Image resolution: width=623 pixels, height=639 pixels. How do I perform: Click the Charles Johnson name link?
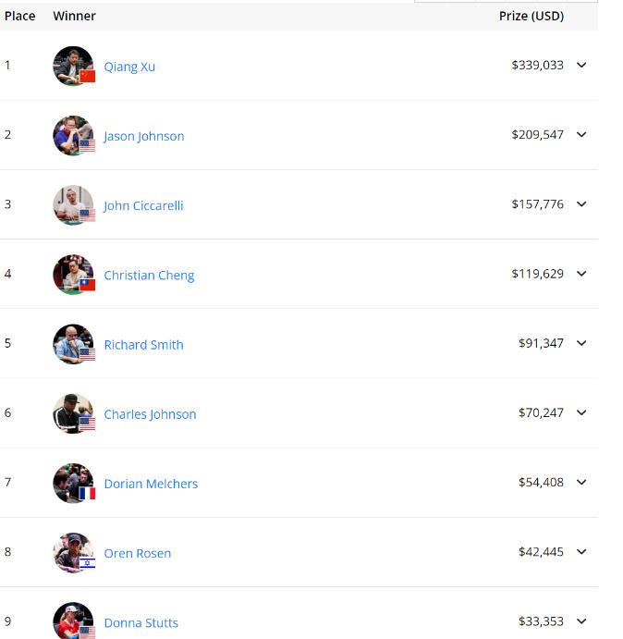click(150, 414)
